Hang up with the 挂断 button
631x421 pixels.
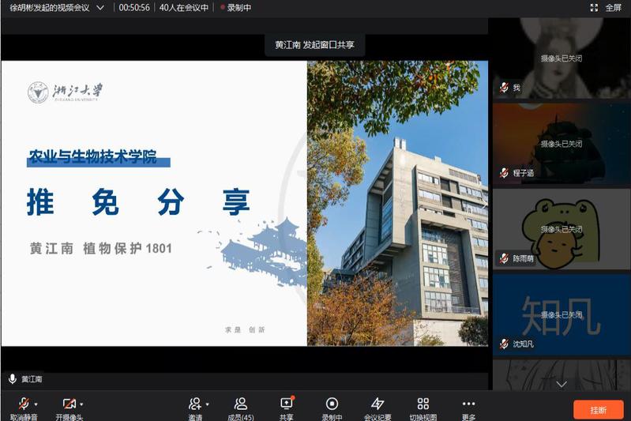(599, 410)
